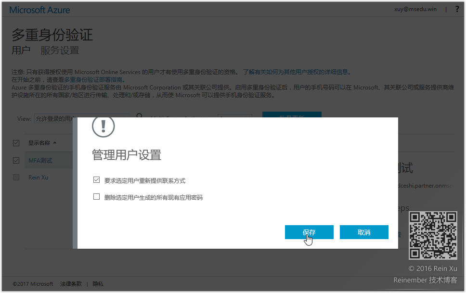Click the help question mark icon
The image size is (466, 293).
tap(457, 9)
